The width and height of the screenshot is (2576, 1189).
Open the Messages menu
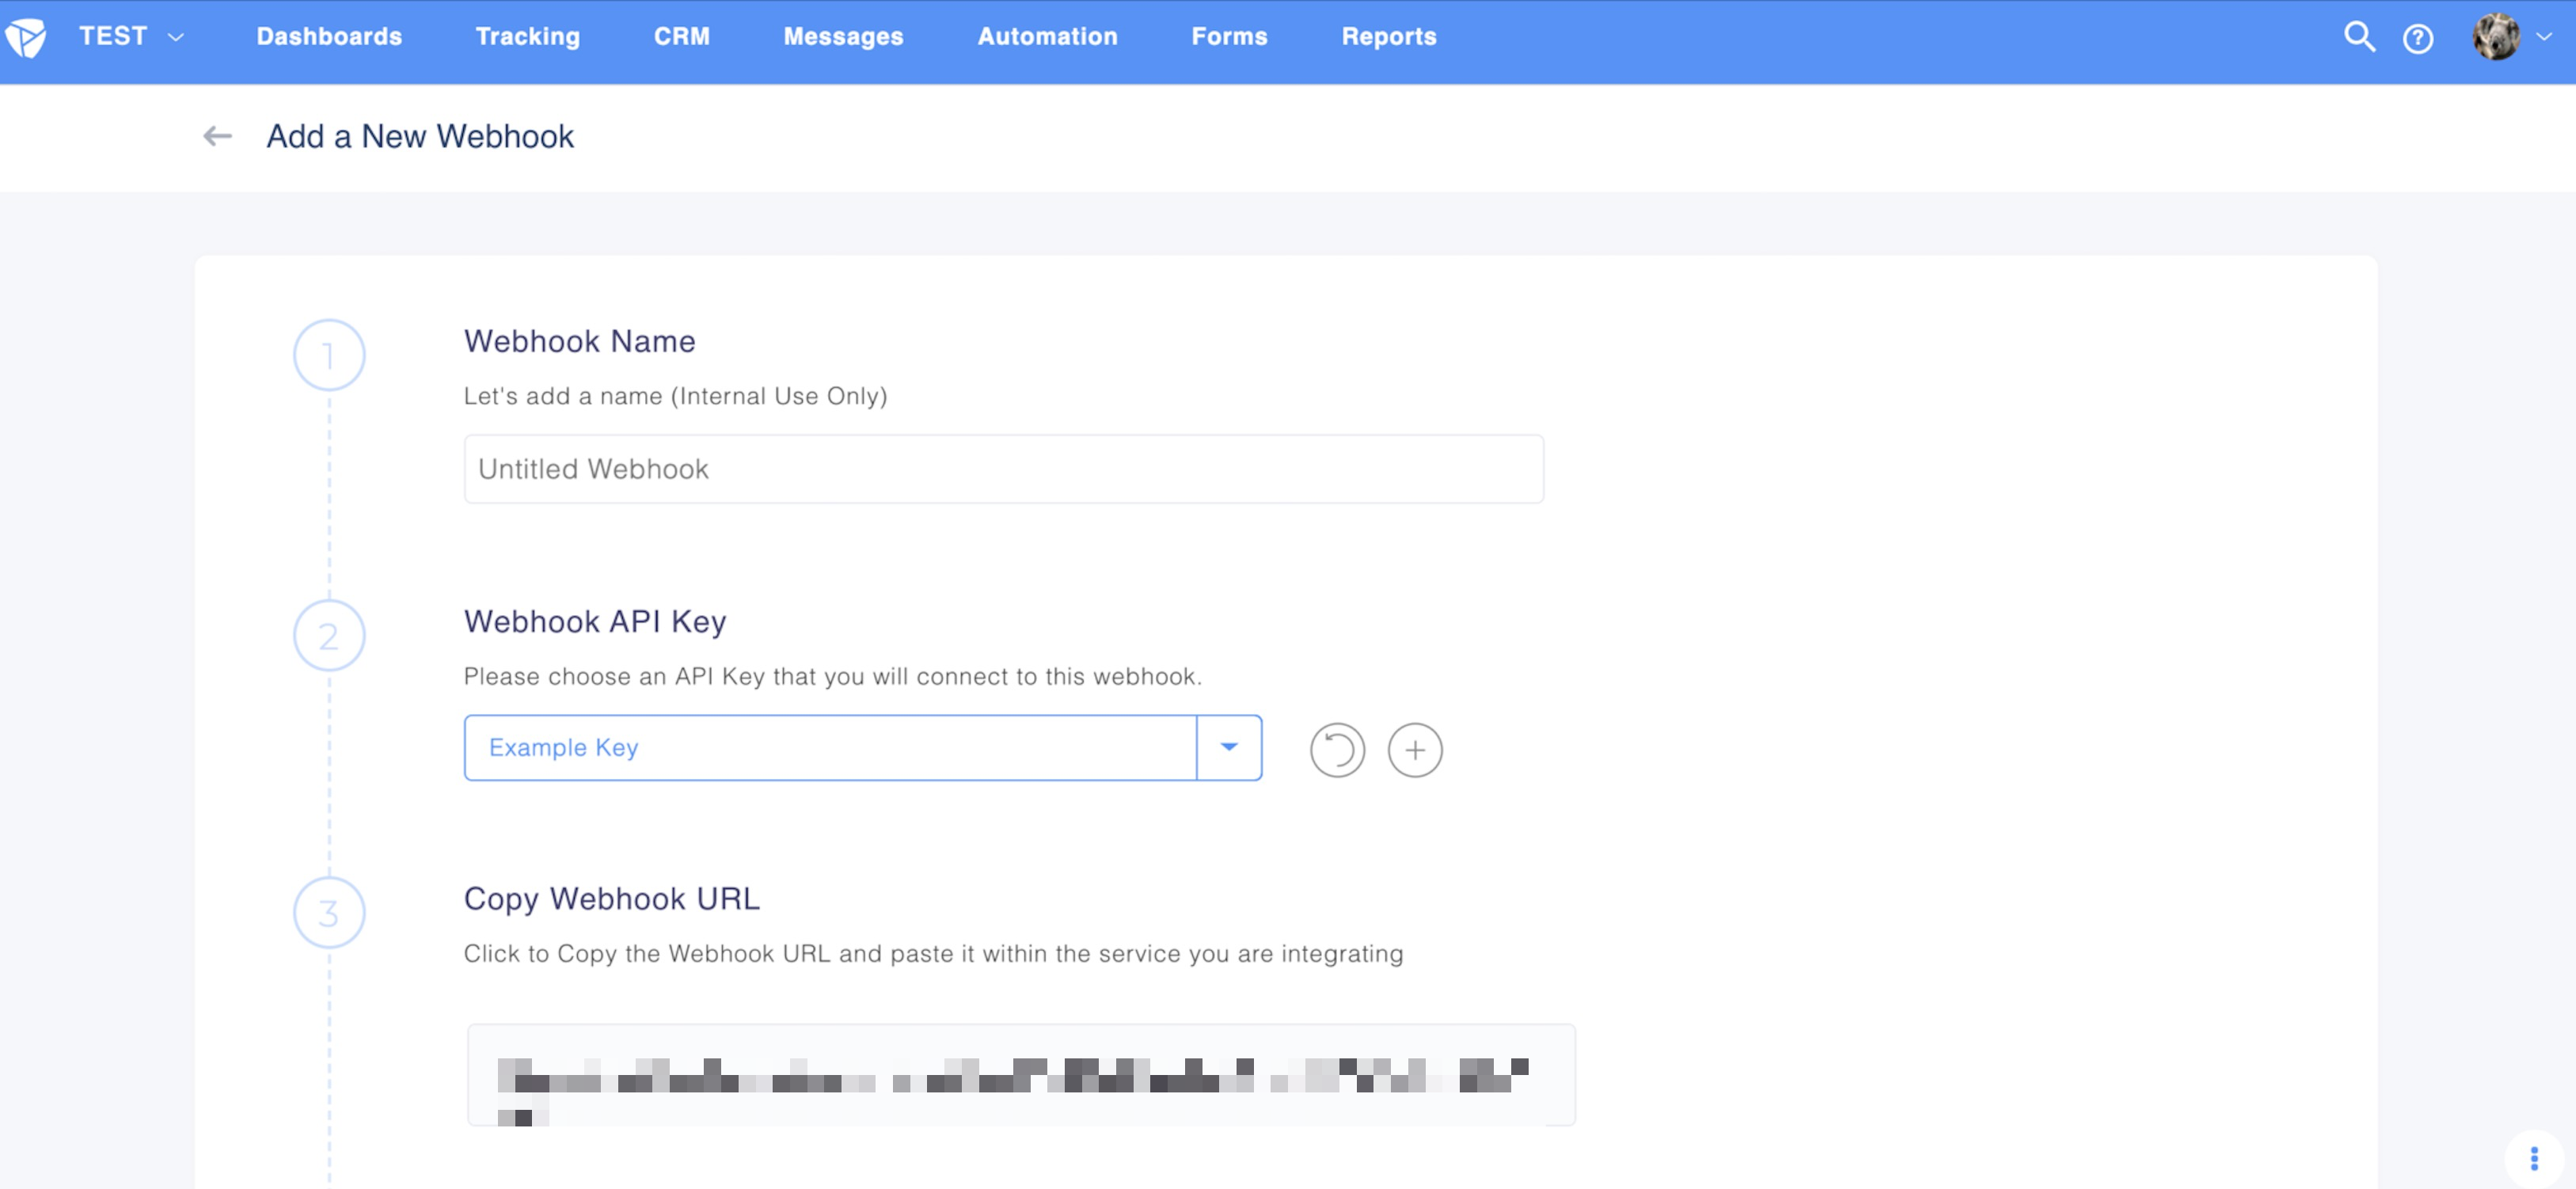(843, 37)
